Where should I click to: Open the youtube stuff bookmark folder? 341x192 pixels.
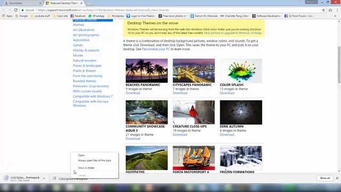coord(40,16)
